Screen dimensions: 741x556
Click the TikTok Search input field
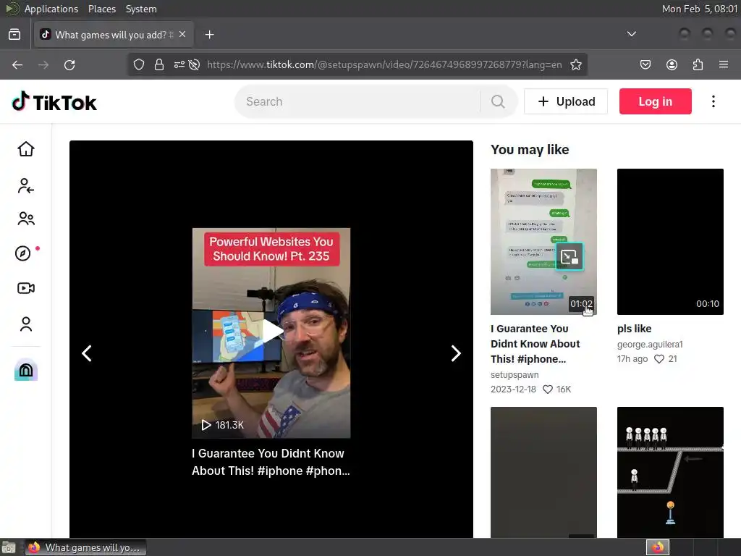[362, 101]
